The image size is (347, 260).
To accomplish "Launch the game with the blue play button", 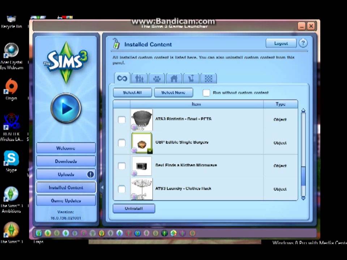I will (x=66, y=108).
